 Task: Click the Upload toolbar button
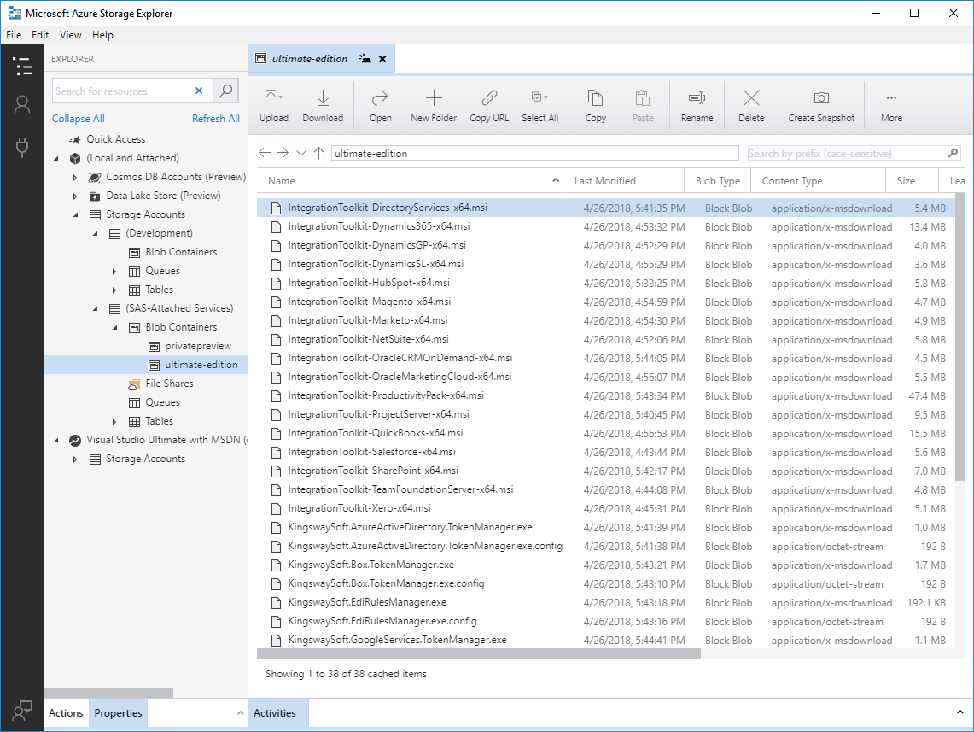tap(274, 106)
